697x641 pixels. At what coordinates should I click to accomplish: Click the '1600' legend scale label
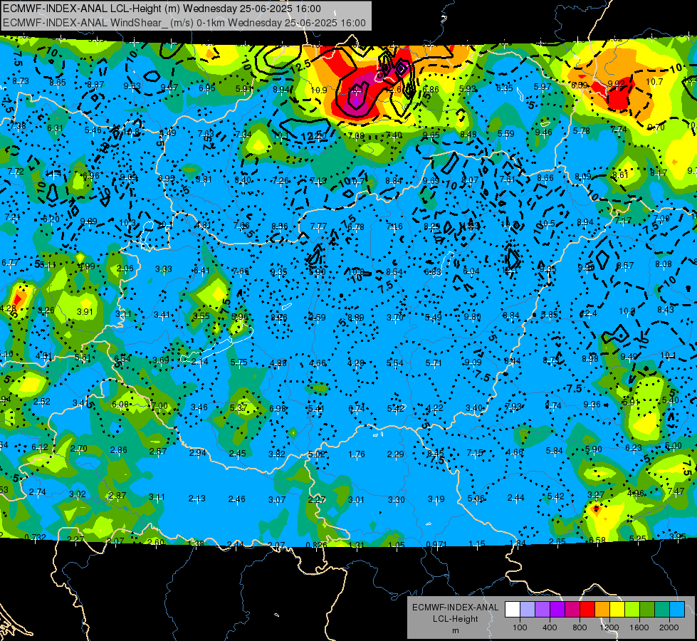(x=639, y=627)
